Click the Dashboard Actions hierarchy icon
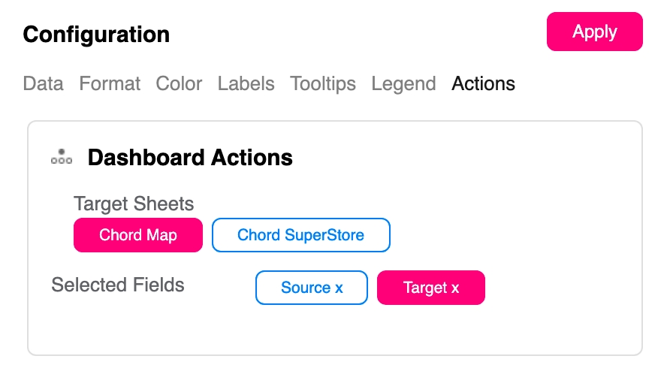This screenshot has height=371, width=670. (62, 157)
